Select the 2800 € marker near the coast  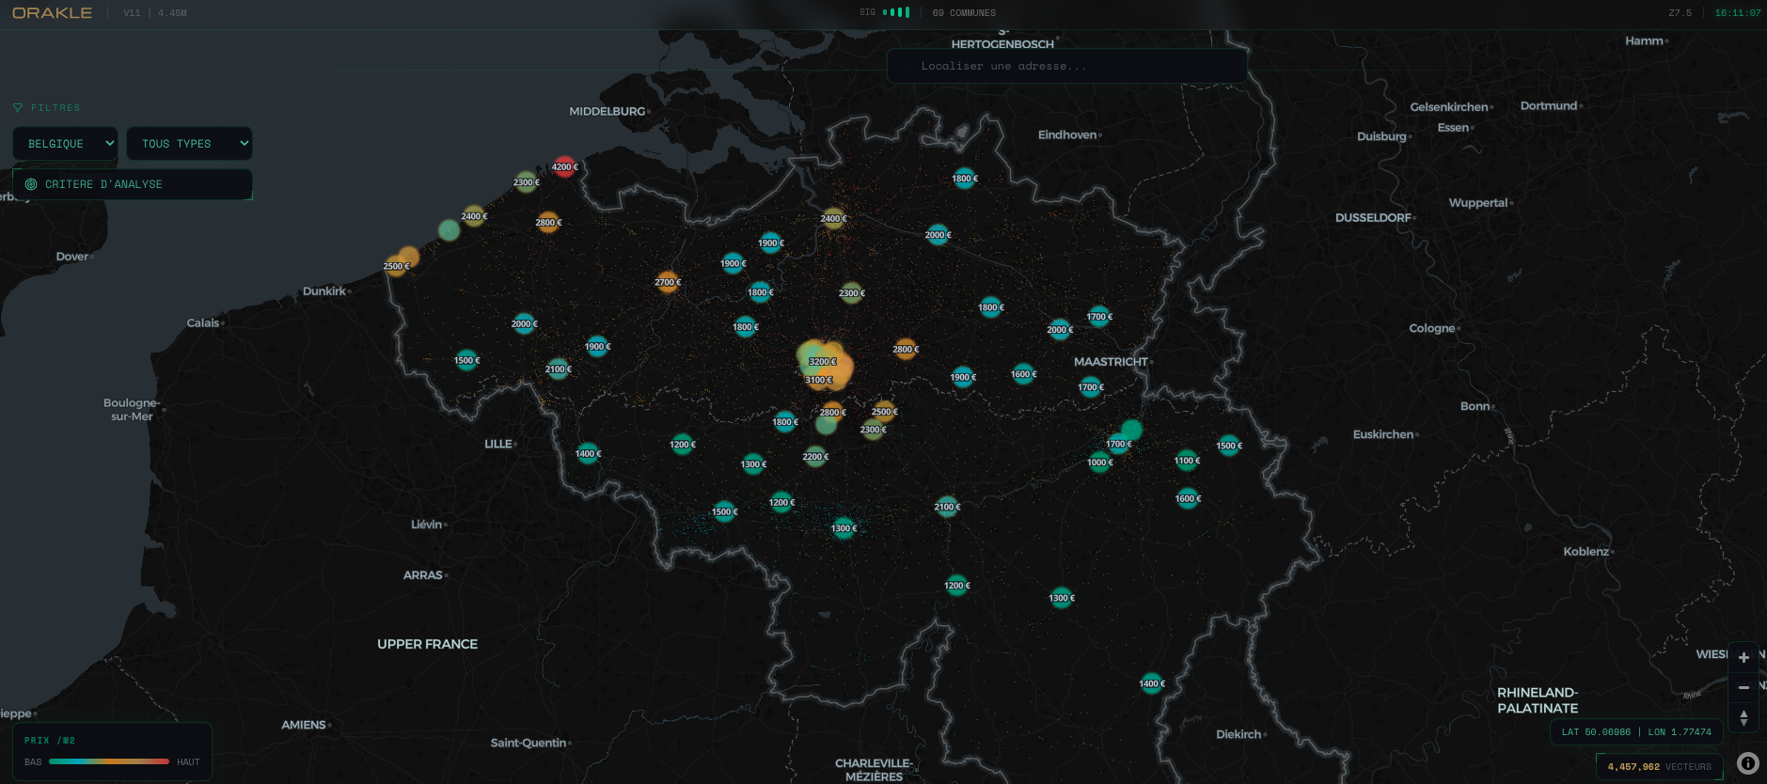(x=548, y=223)
